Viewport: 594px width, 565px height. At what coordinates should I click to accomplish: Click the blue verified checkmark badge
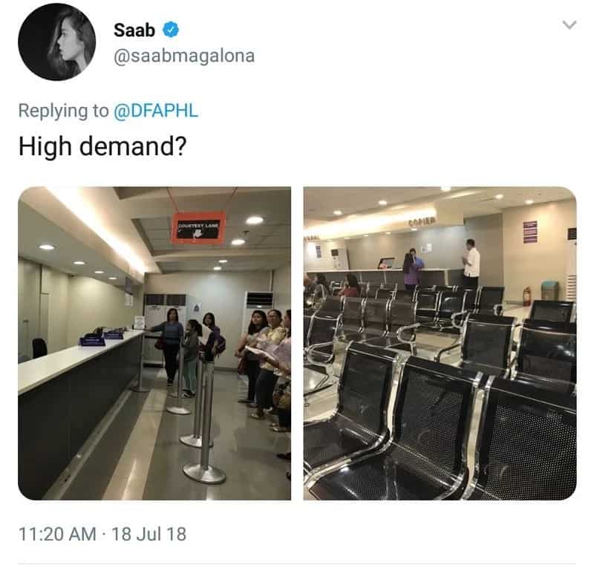(x=171, y=30)
